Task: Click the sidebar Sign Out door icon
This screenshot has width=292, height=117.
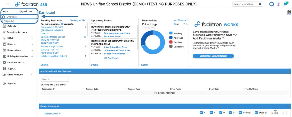Action: (5, 83)
